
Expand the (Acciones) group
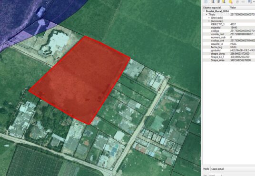tap(209, 21)
